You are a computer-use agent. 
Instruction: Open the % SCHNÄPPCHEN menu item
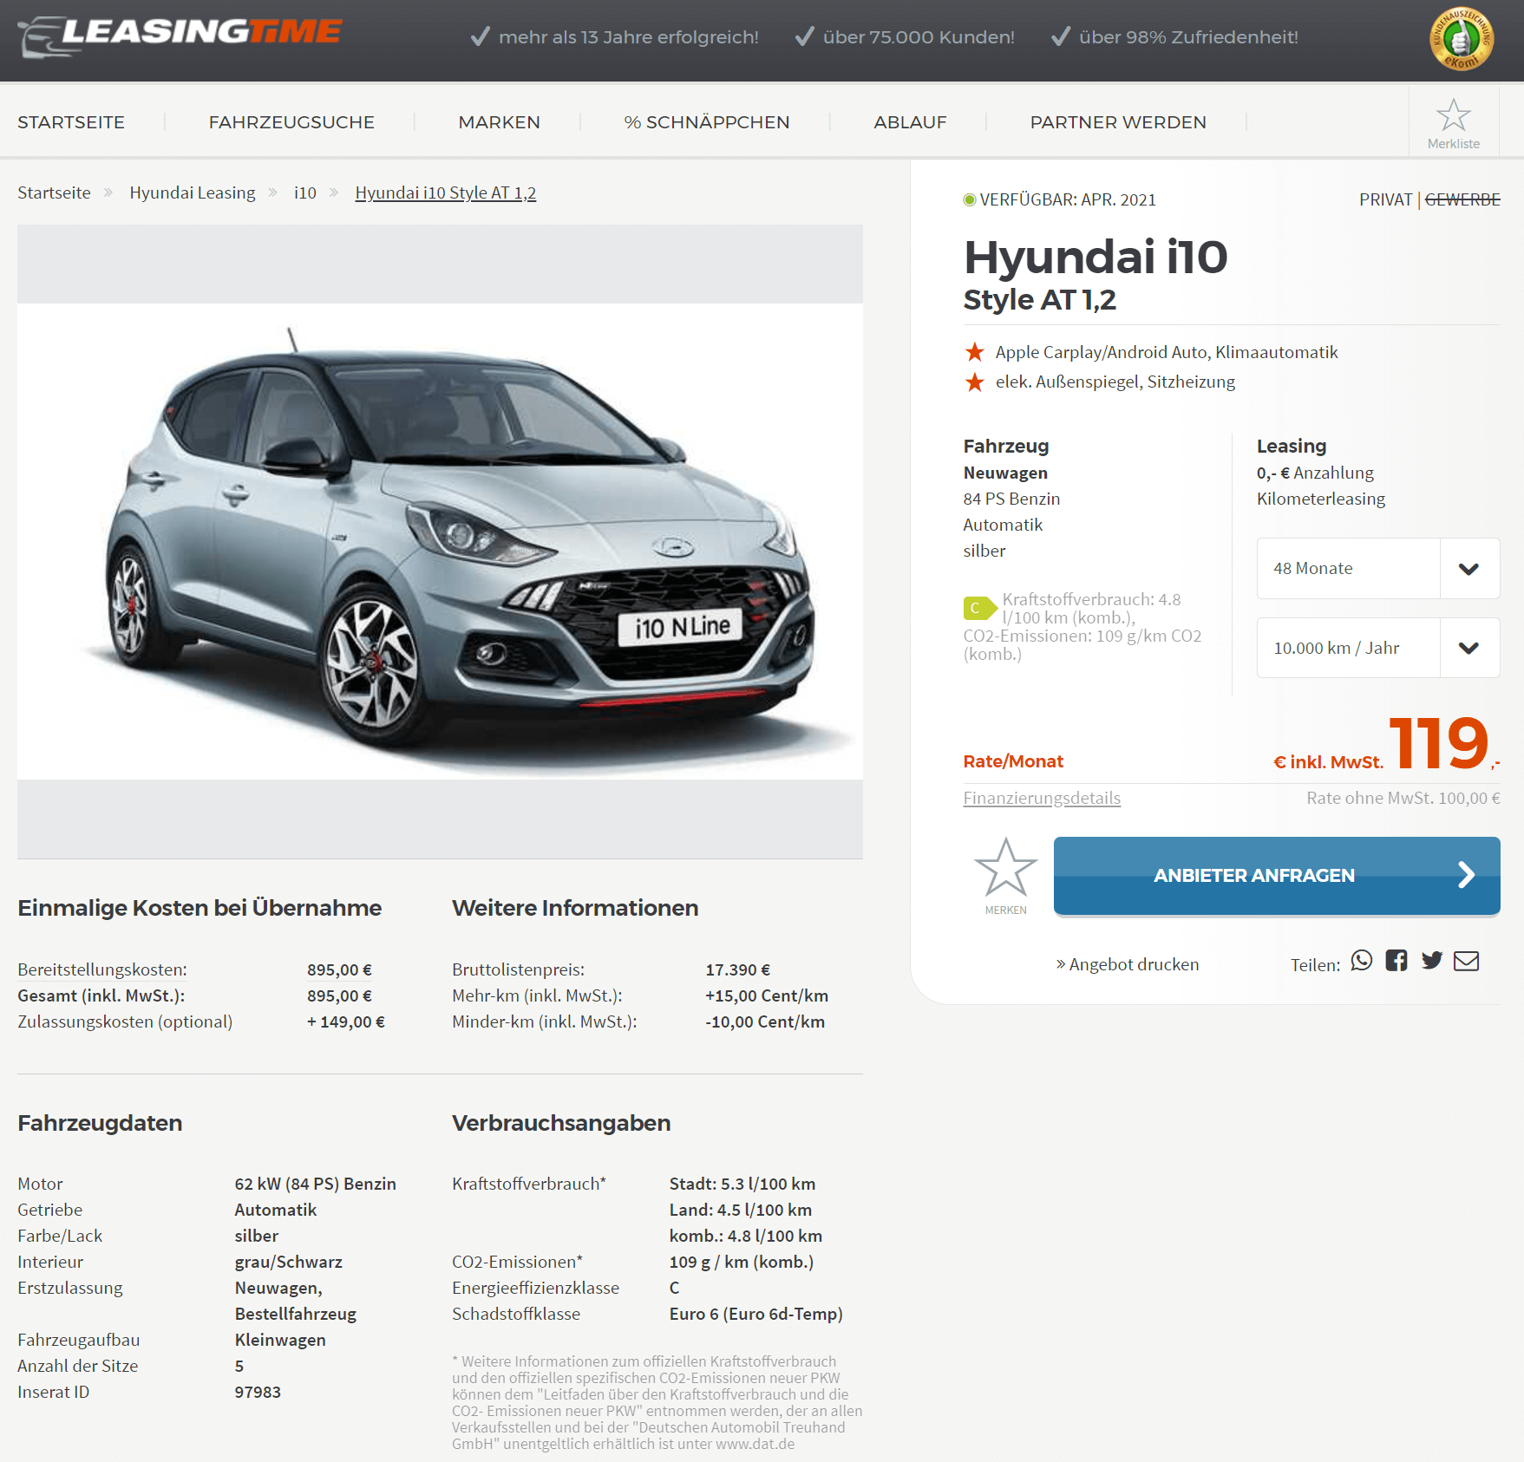[x=707, y=122]
